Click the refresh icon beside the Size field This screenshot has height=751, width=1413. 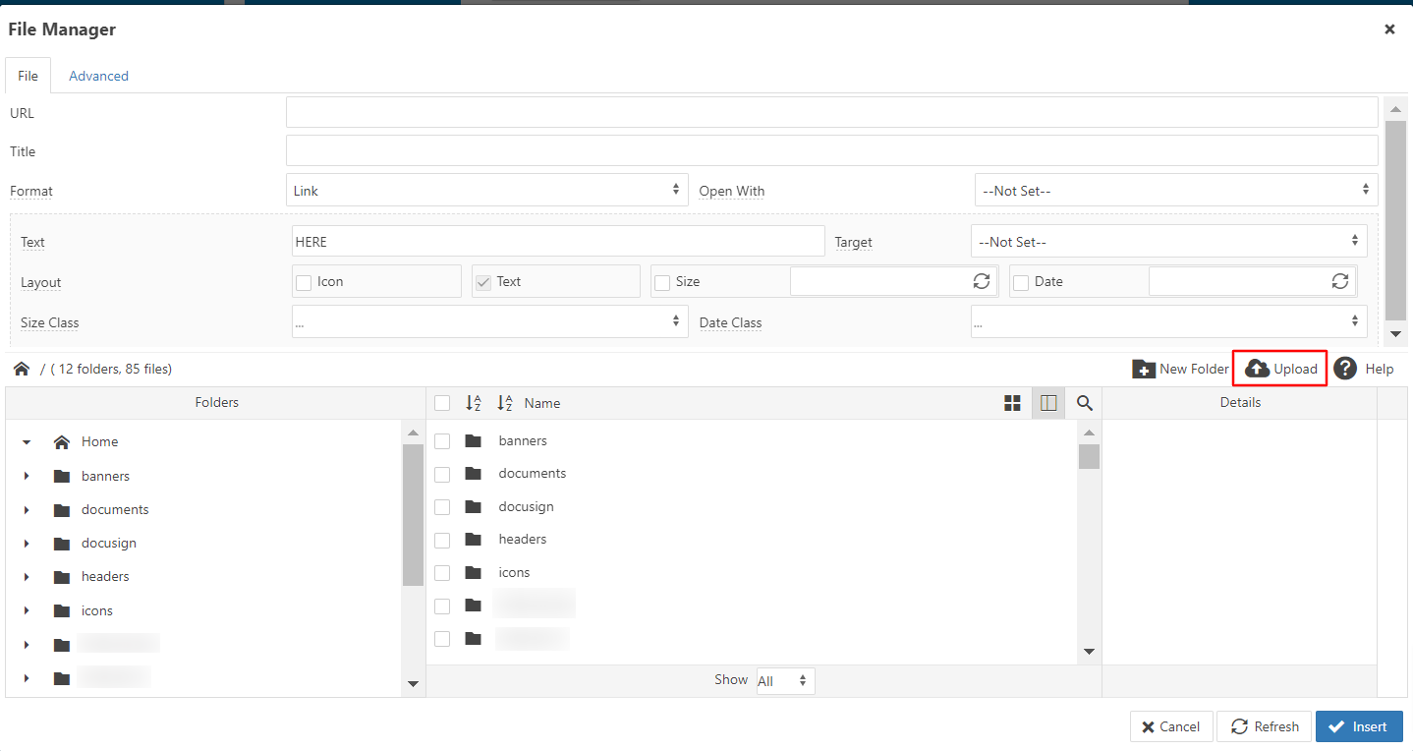click(982, 280)
